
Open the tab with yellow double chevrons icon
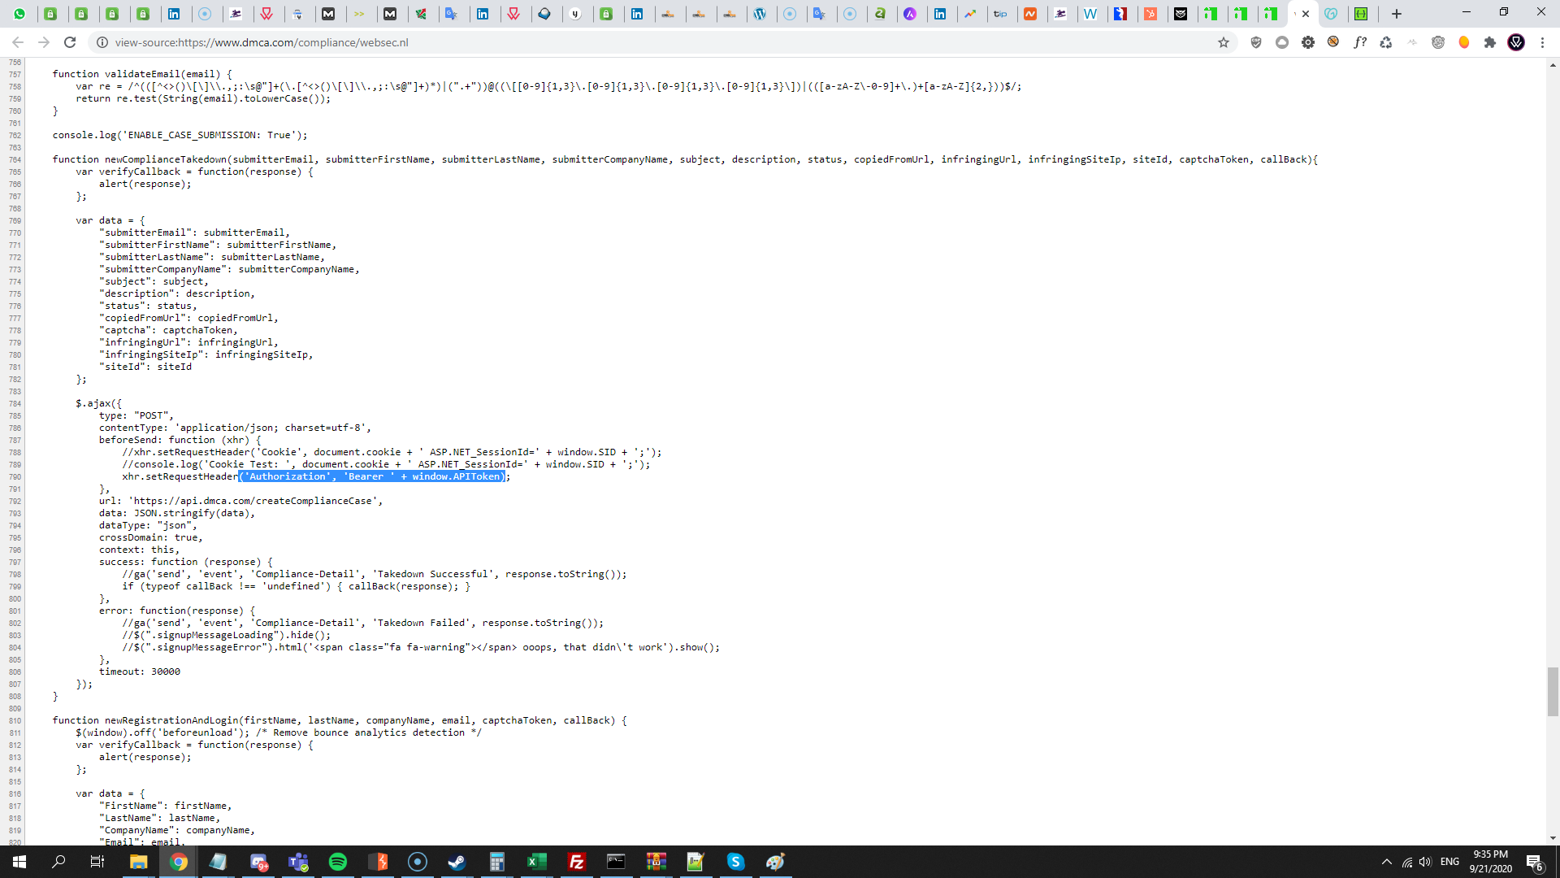(359, 14)
